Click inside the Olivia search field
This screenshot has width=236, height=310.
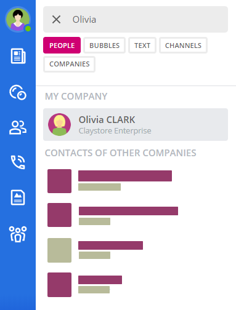pos(136,20)
